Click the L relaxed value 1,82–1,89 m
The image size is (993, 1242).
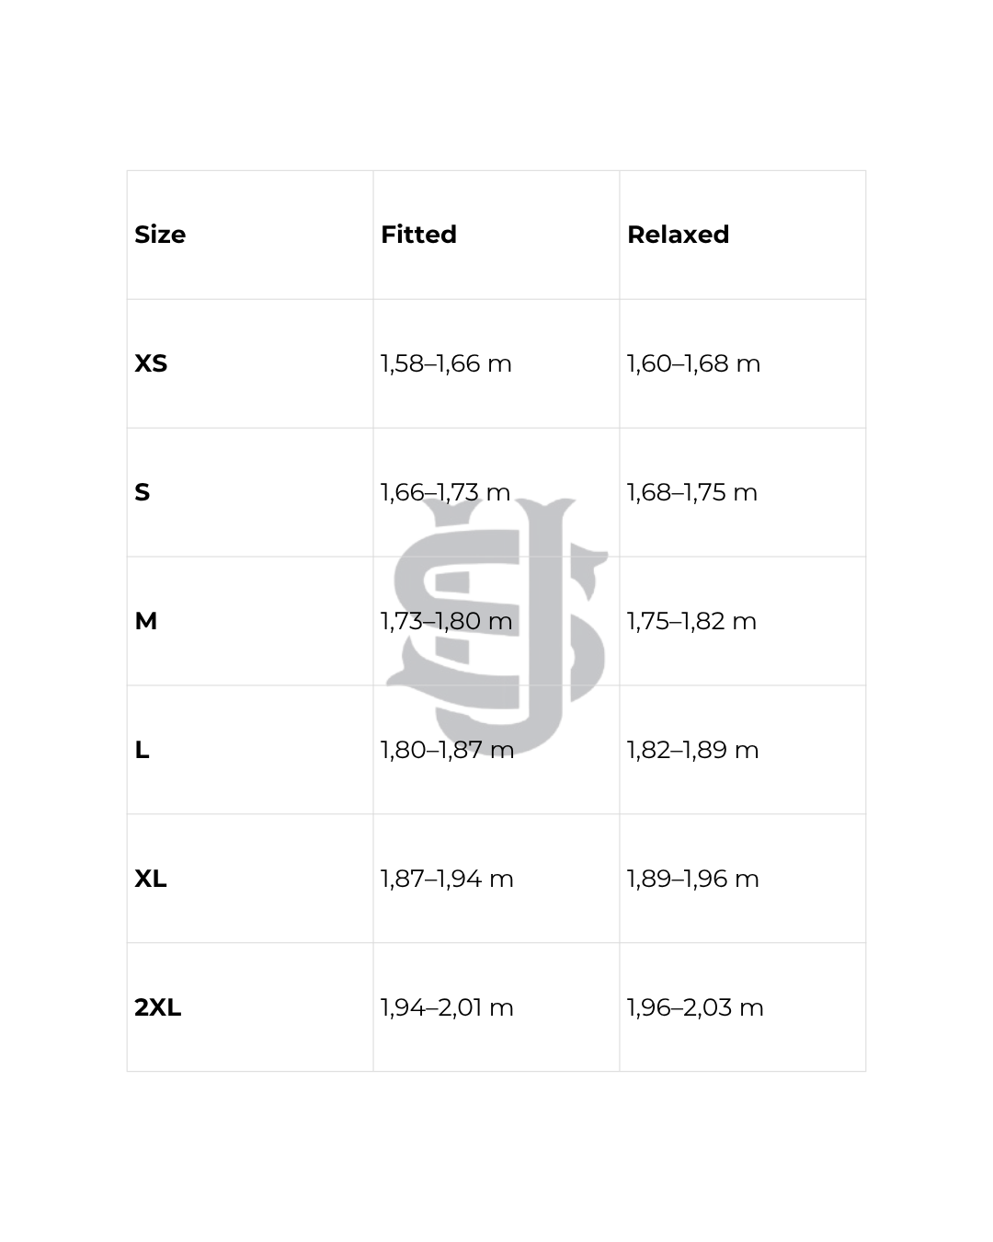pos(692,750)
